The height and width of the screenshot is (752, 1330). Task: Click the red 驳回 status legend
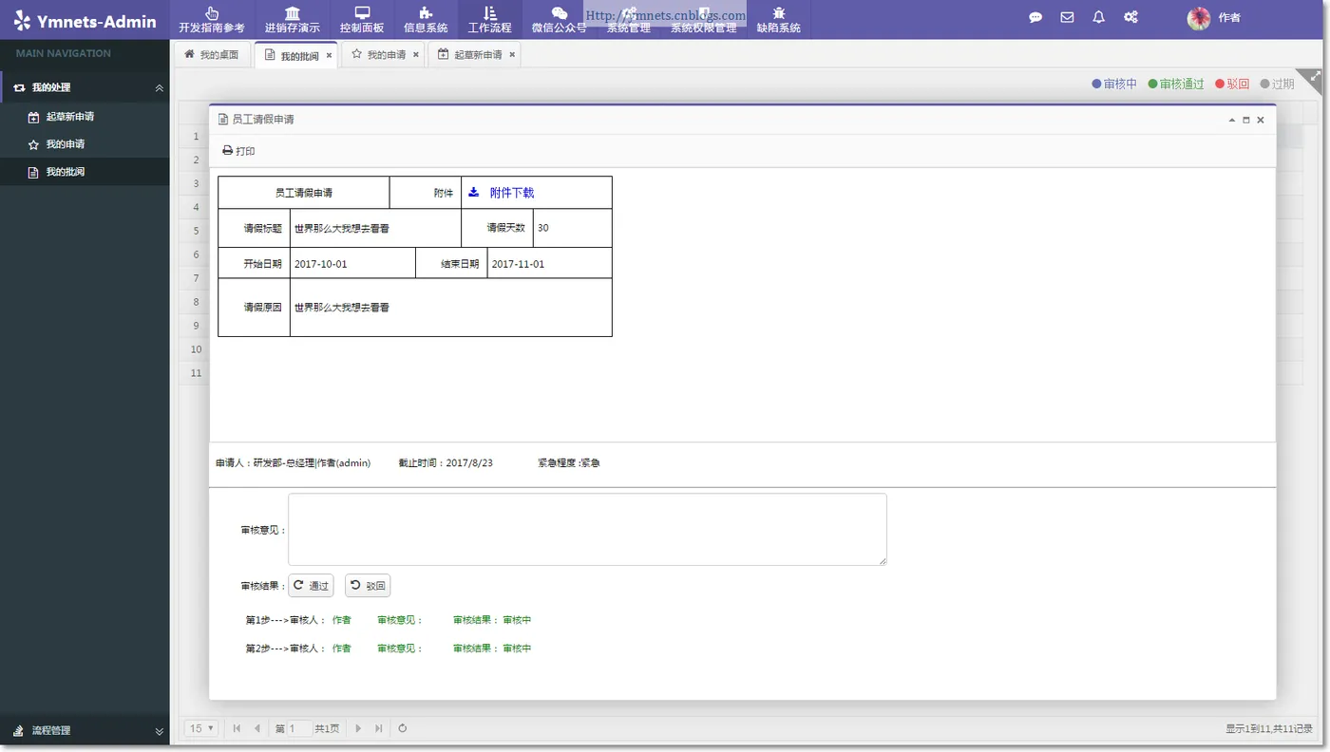[1232, 85]
